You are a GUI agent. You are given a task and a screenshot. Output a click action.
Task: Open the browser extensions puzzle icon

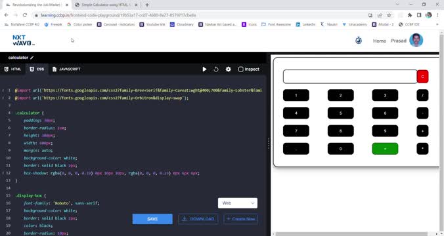[410, 15]
